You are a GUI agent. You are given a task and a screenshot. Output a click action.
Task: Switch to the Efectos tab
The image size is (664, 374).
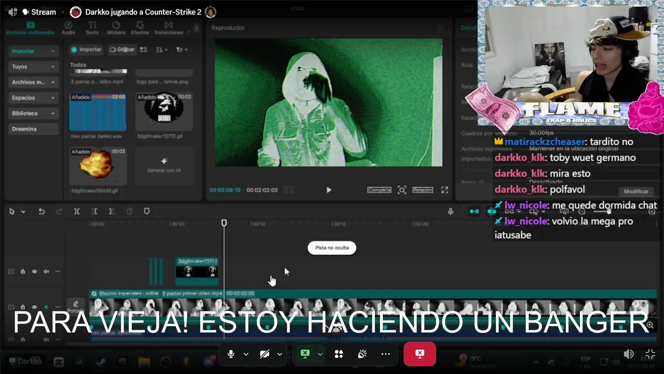tap(140, 28)
